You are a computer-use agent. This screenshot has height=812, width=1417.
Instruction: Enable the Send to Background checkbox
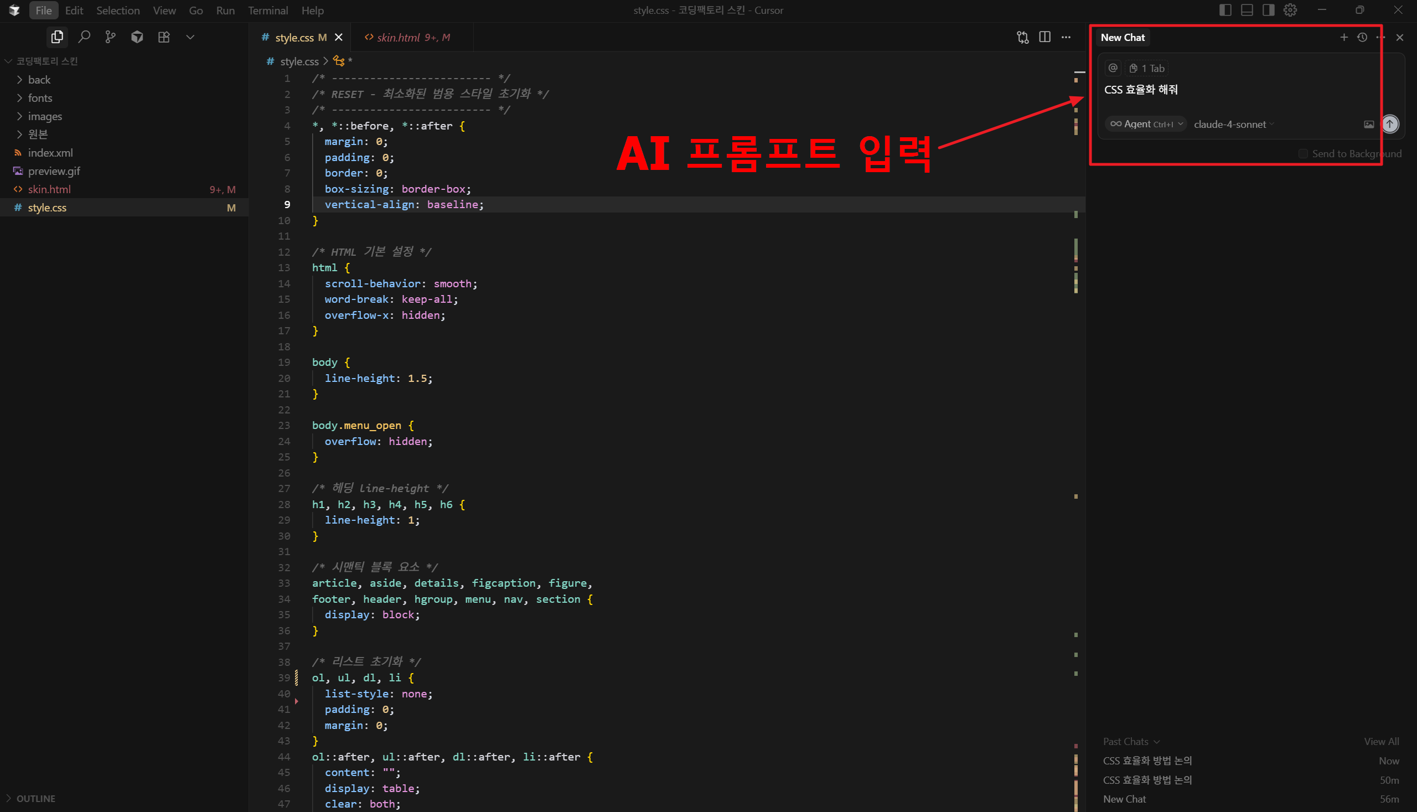(1303, 153)
